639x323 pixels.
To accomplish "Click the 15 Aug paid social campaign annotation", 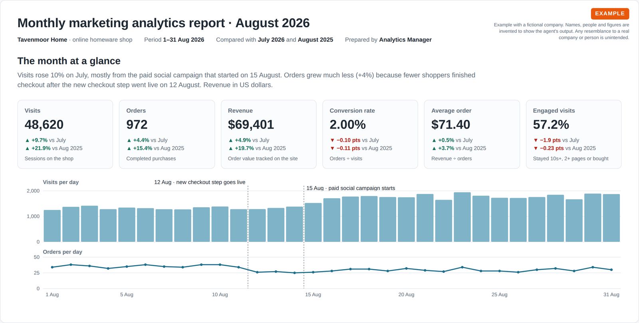I will click(351, 188).
